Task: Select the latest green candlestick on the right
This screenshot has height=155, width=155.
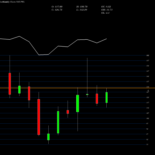Action: click(x=107, y=97)
